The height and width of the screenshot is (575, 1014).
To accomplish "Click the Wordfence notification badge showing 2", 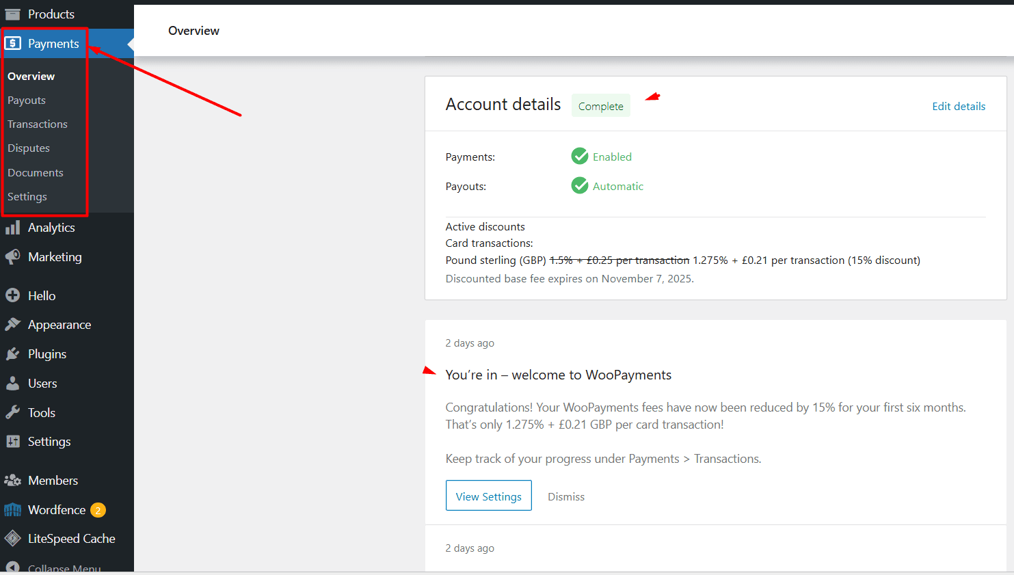I will [98, 510].
